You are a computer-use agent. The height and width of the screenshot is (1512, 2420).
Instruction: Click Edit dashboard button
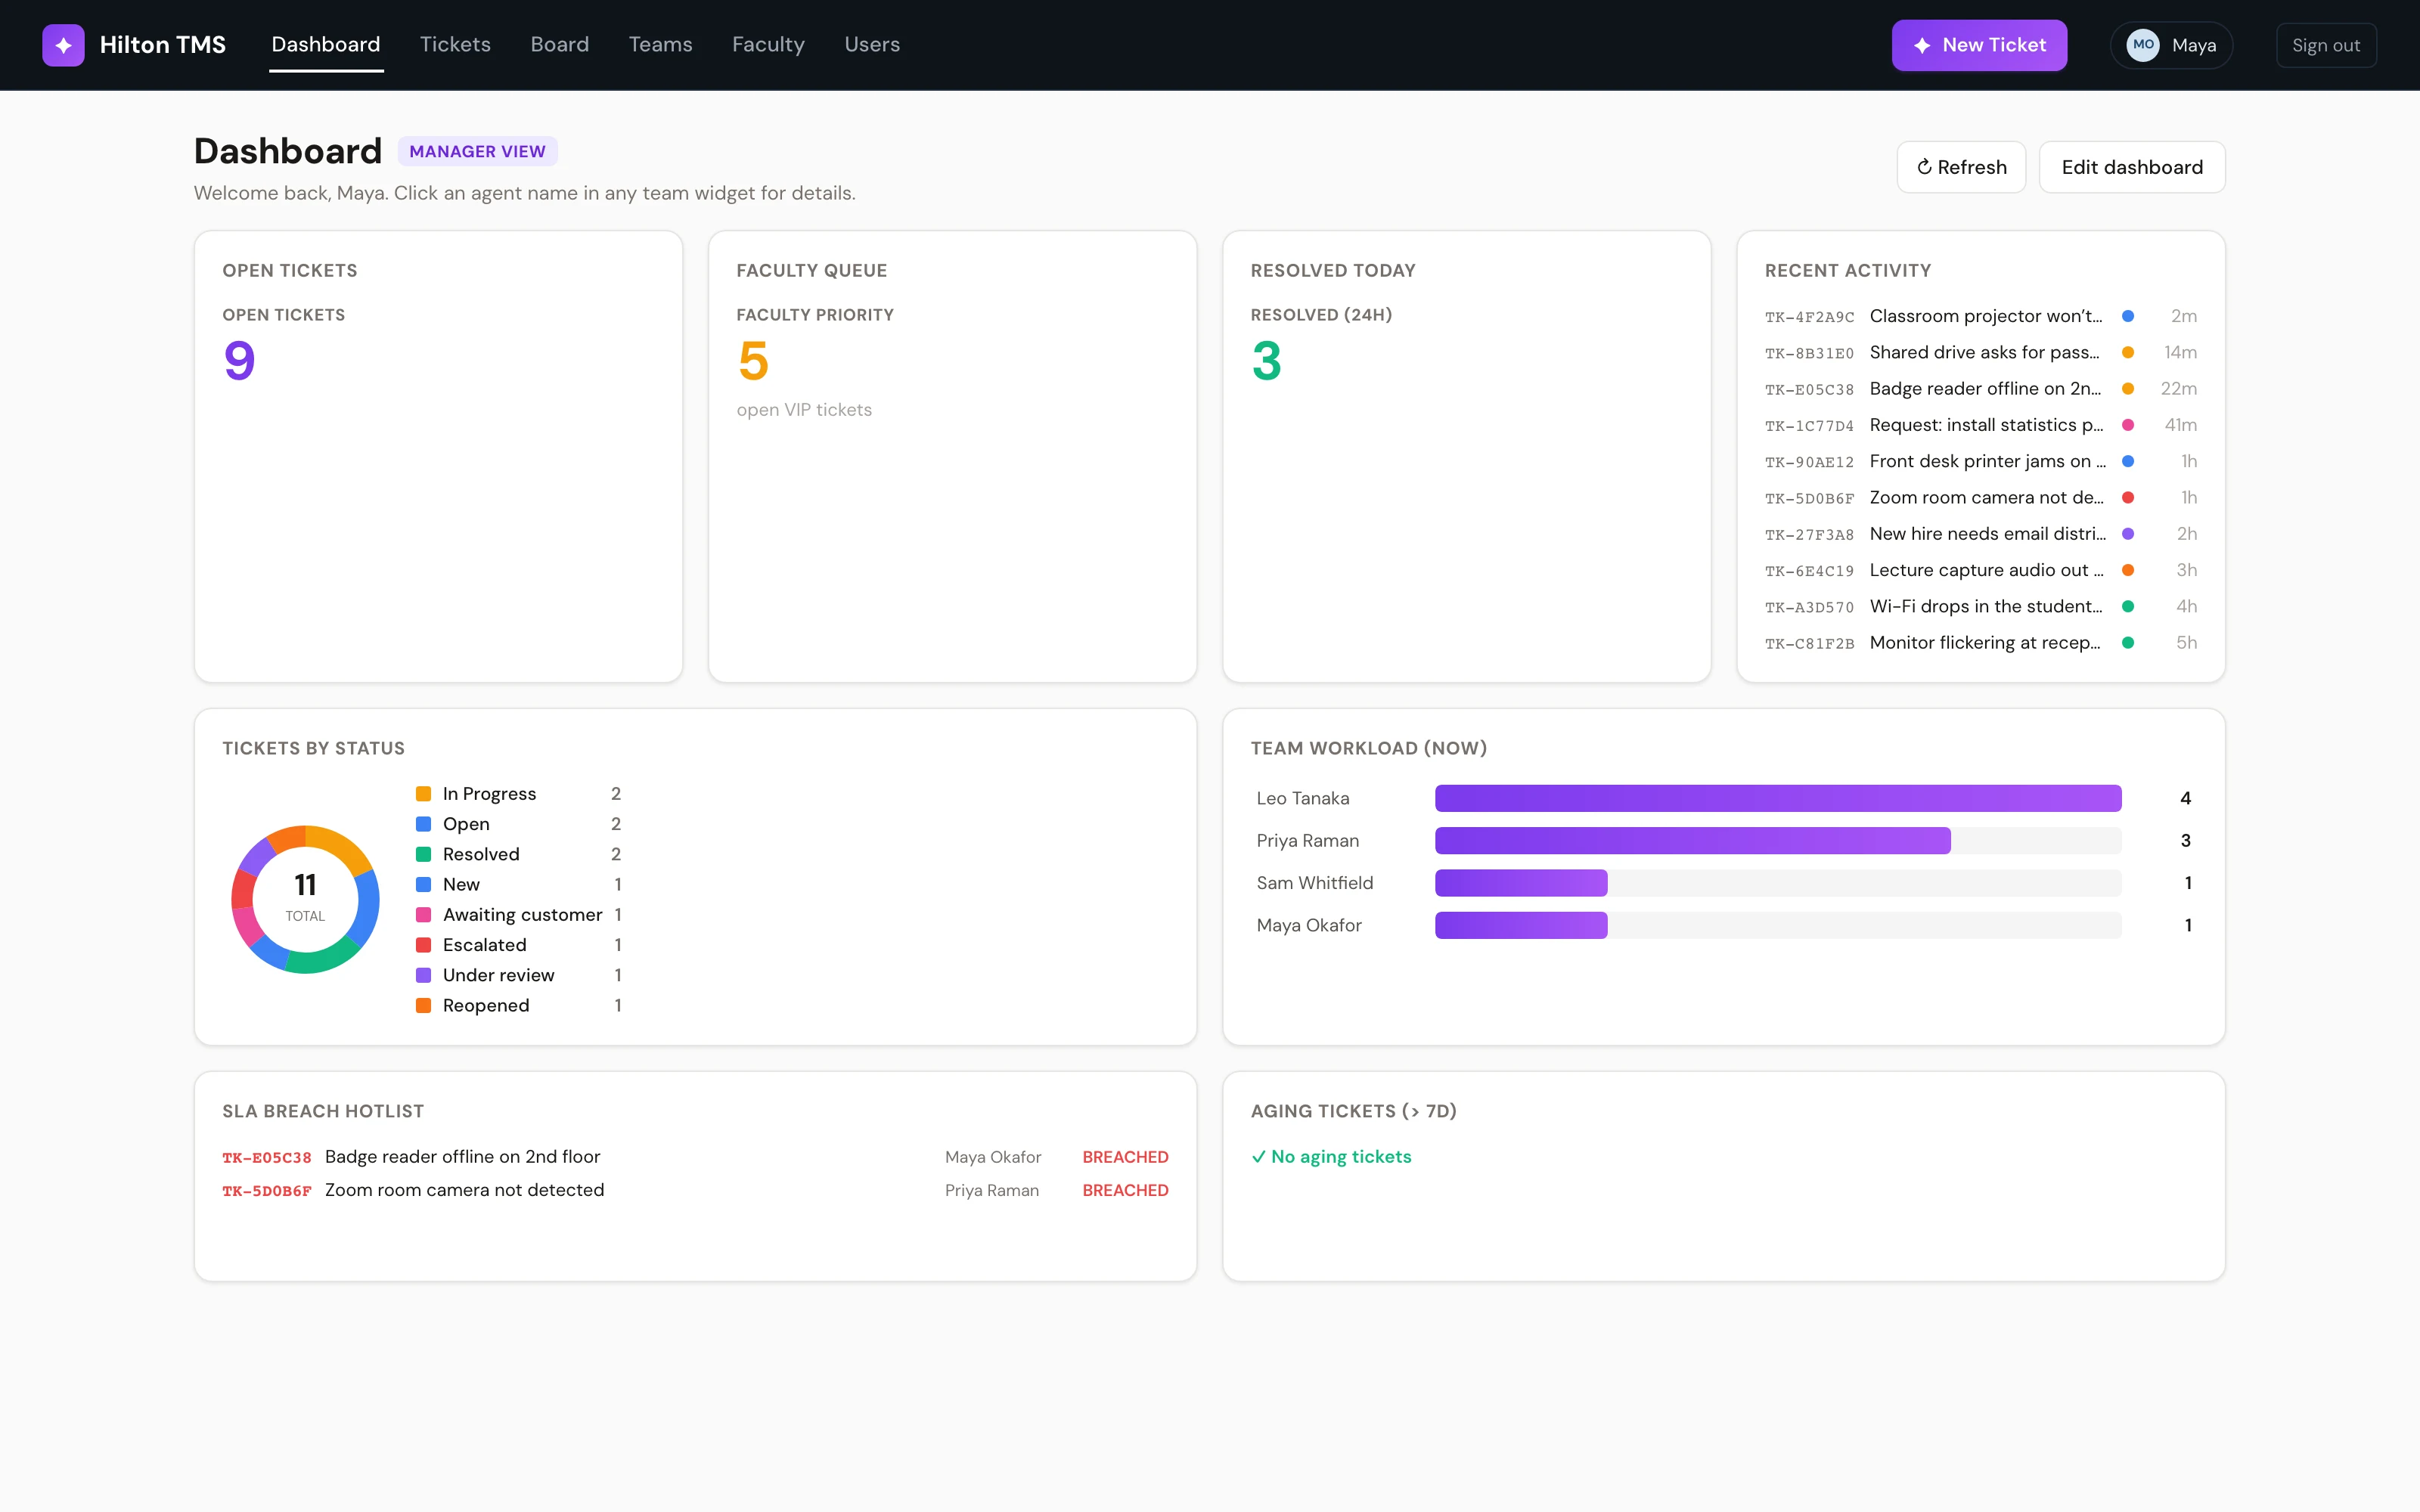2132,167
